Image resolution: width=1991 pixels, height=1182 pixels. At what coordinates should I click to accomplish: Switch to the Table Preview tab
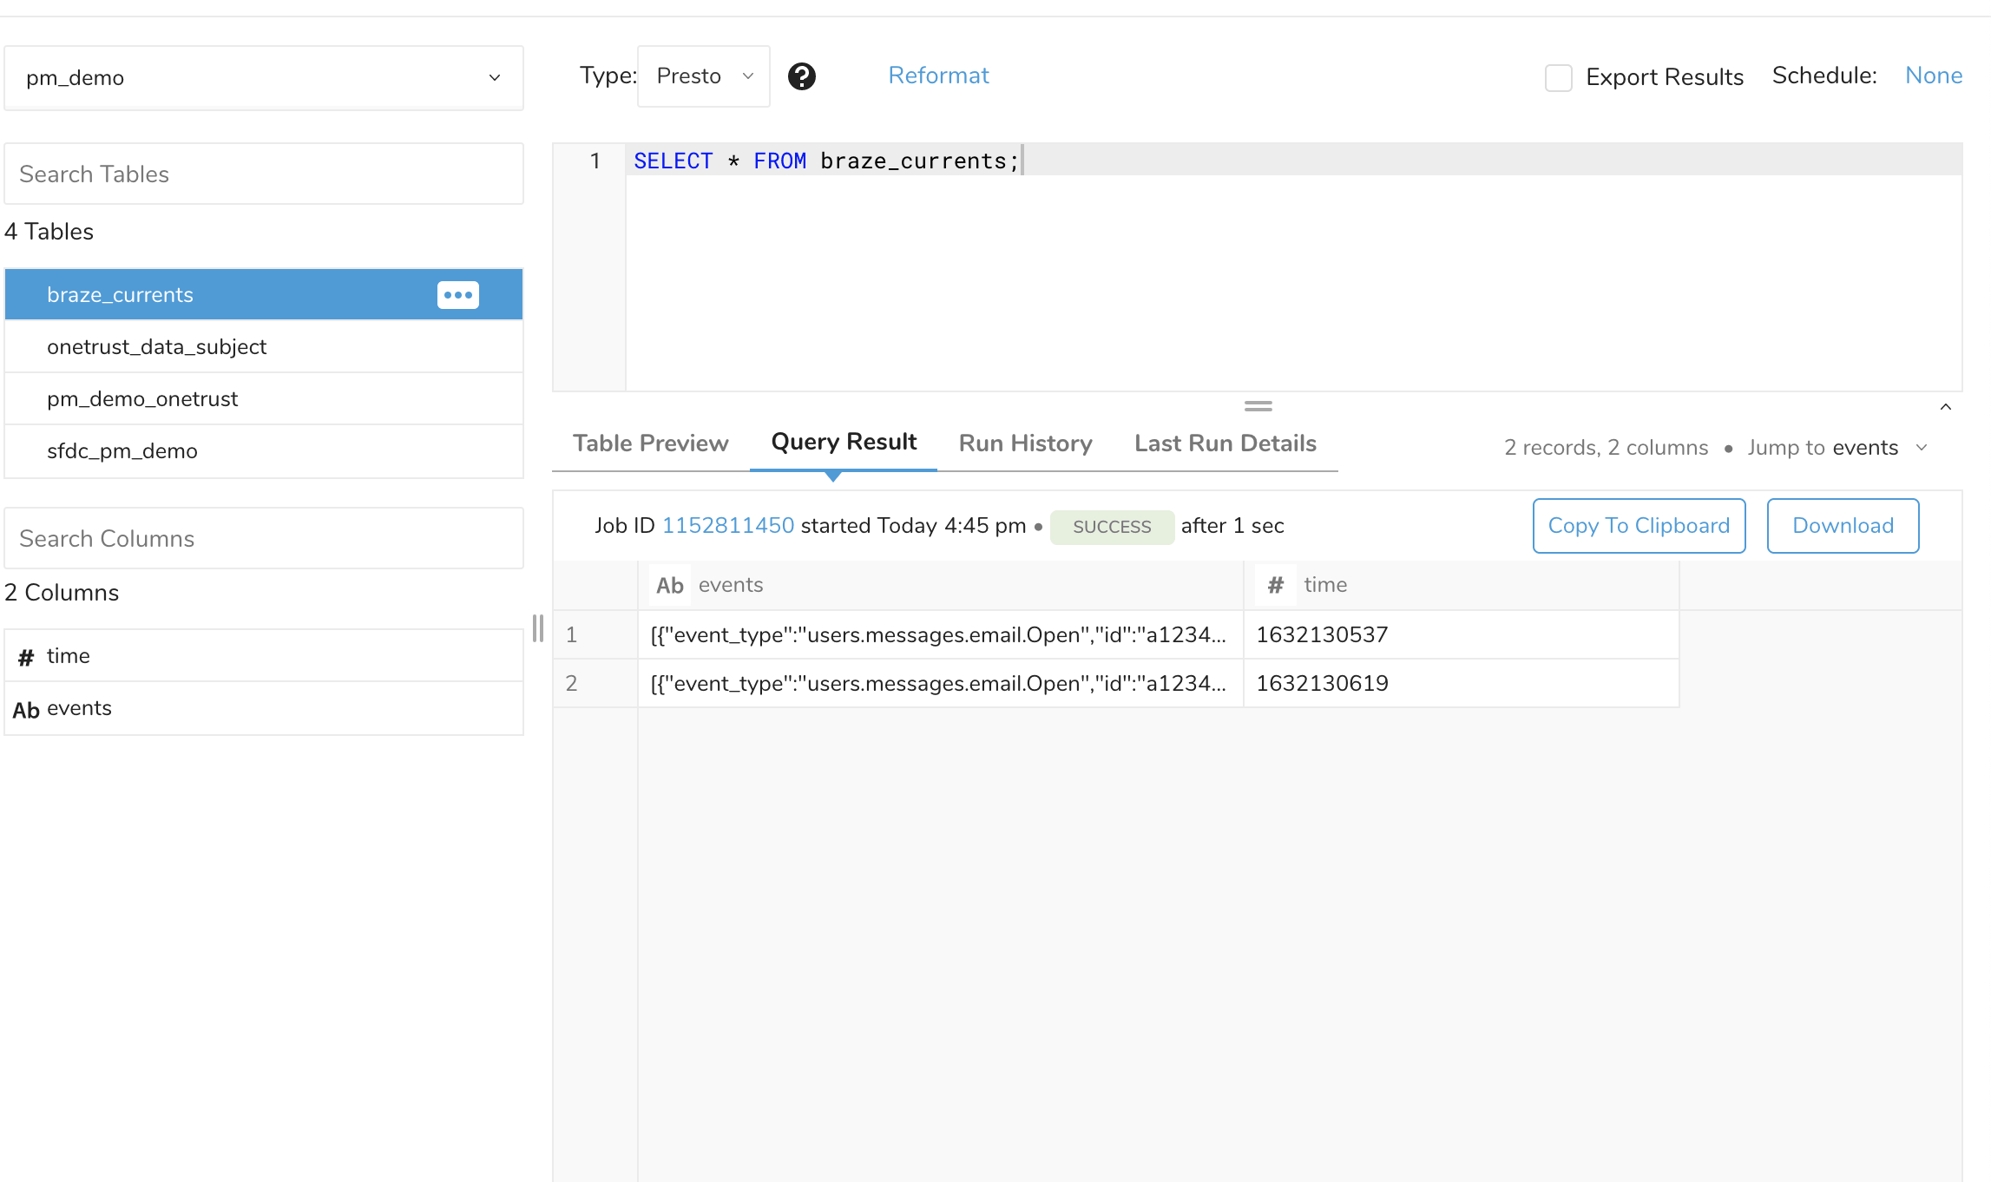(x=650, y=443)
